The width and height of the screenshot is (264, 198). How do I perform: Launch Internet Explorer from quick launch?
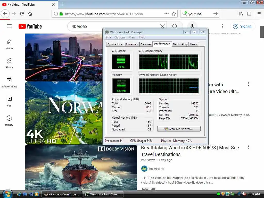click(19, 194)
